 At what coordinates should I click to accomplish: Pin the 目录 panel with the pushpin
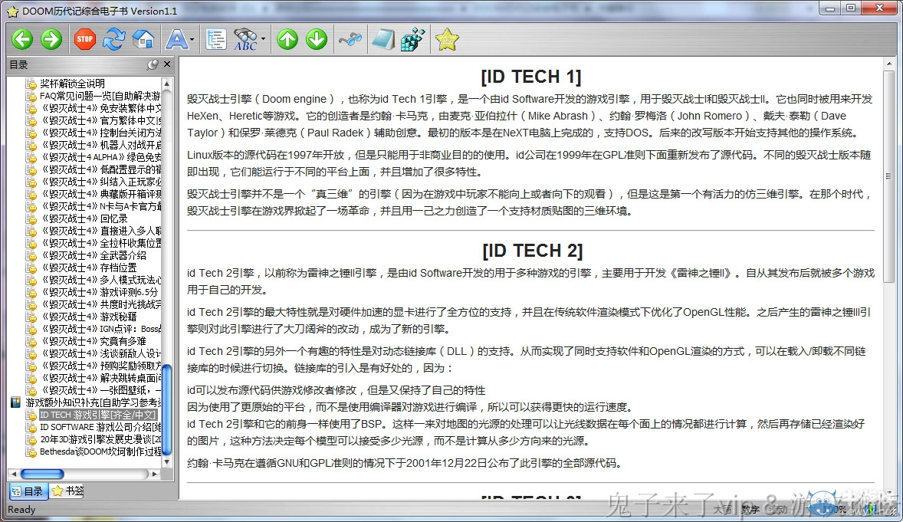tap(152, 64)
